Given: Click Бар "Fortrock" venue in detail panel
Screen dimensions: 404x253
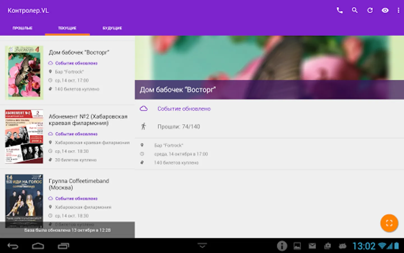Looking at the screenshot, I should (x=169, y=145).
